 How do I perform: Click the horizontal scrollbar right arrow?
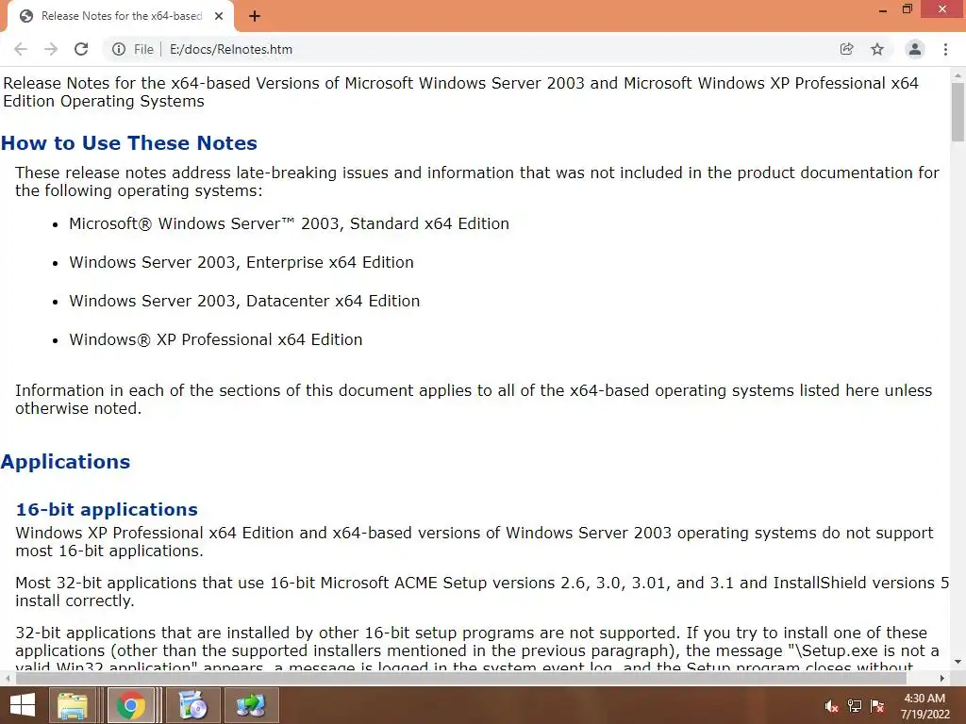click(x=942, y=678)
